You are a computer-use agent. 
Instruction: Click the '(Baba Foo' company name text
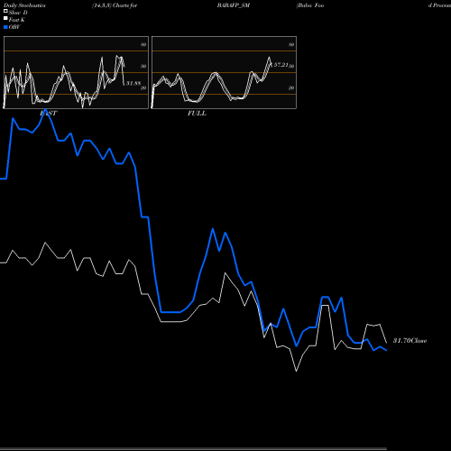pos(310,5)
